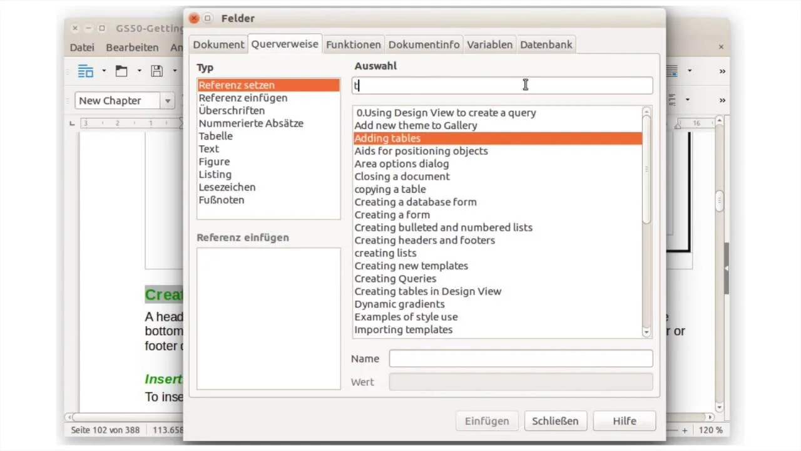801x451 pixels.
Task: Click the Name input field
Action: click(521, 358)
